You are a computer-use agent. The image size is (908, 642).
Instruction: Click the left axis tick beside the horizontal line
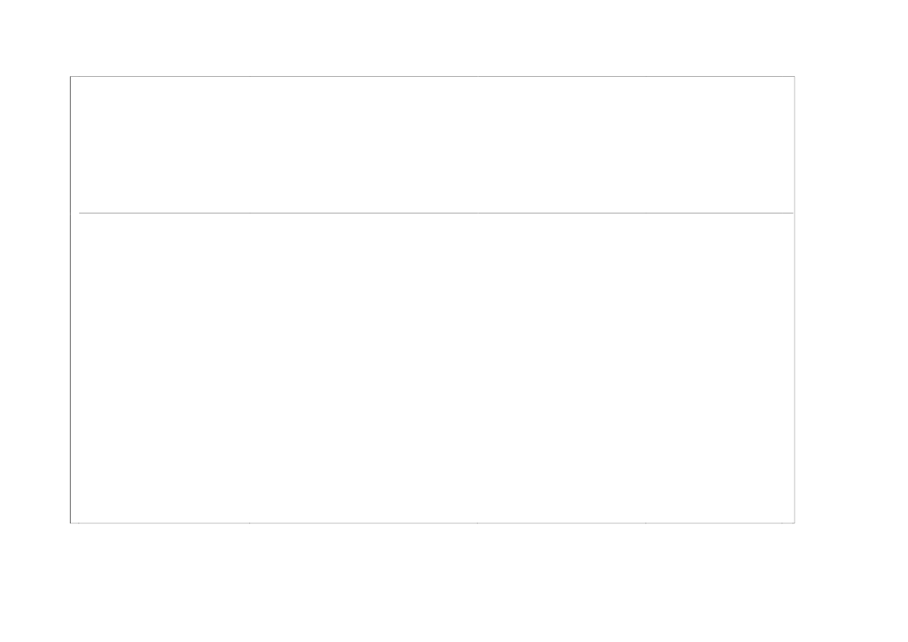[x=71, y=213]
